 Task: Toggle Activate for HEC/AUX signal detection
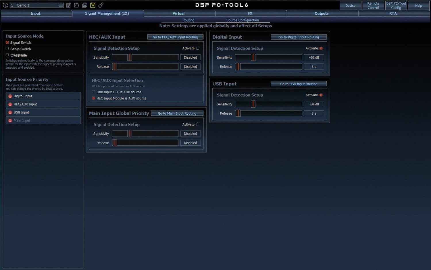(198, 48)
